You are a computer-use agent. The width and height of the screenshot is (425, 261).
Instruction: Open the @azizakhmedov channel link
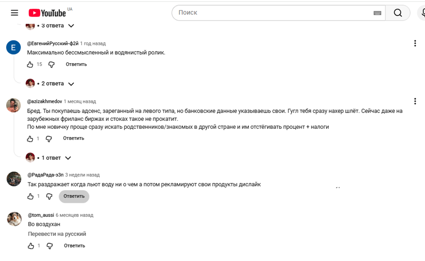(45, 101)
